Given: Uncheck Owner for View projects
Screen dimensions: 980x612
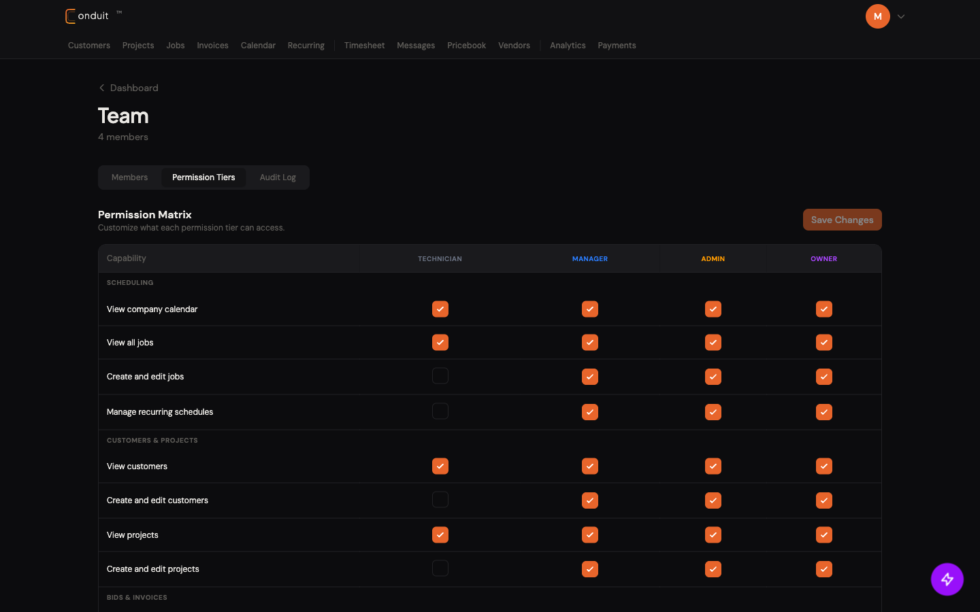Looking at the screenshot, I should pos(824,535).
